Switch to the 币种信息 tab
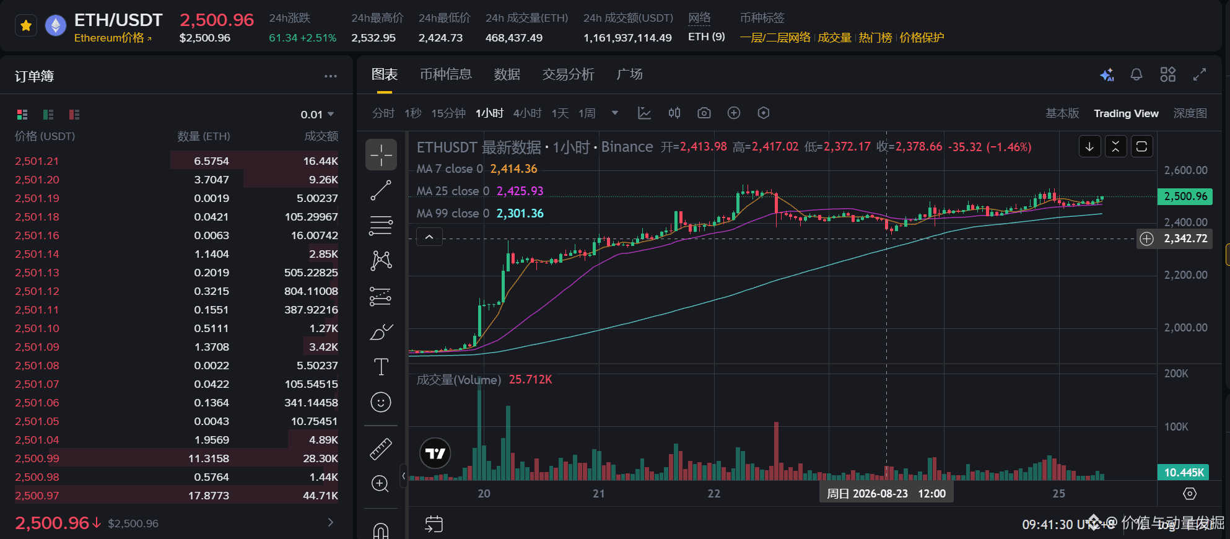 pyautogui.click(x=446, y=74)
